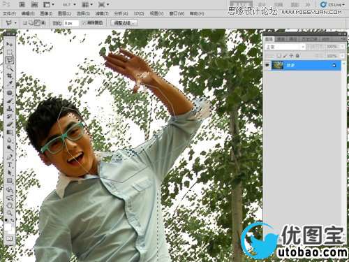Select the History Brush tool

9,117
